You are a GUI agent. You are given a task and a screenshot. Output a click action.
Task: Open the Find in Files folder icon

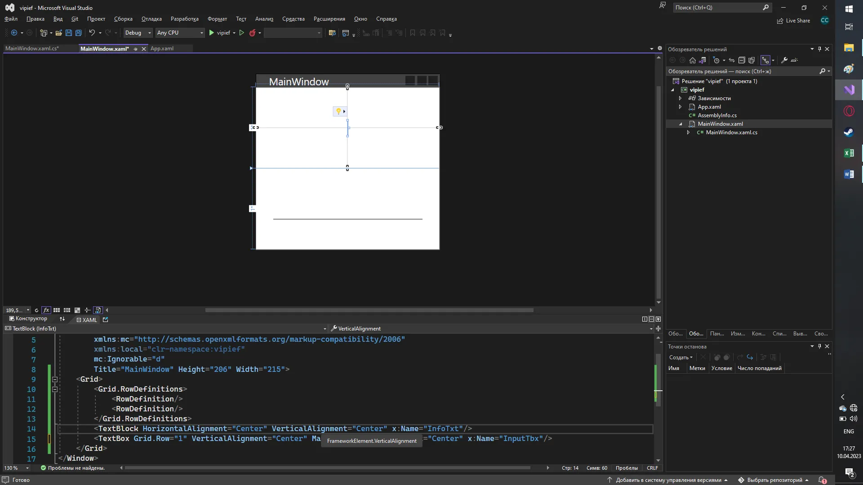point(333,33)
